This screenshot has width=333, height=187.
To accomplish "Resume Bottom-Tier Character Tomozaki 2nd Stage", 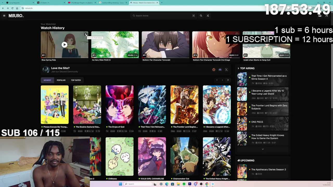I will 216,45.
